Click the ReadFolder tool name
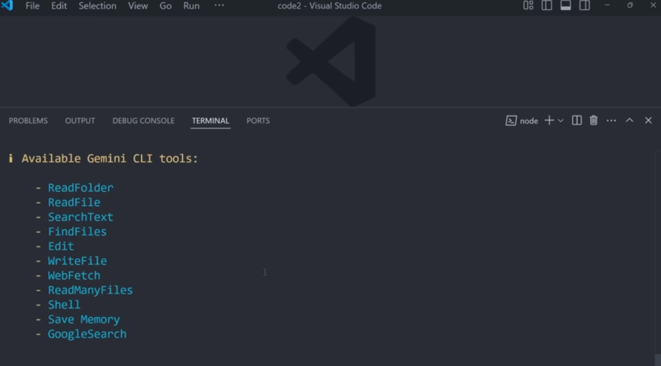The height and width of the screenshot is (366, 661). coord(80,187)
